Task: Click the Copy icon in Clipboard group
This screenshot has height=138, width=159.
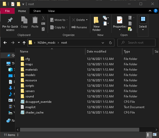Action: [24, 20]
